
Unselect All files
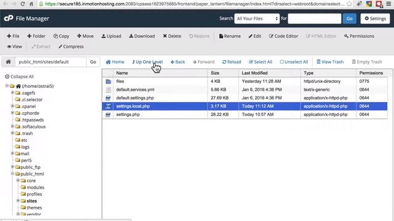294,62
